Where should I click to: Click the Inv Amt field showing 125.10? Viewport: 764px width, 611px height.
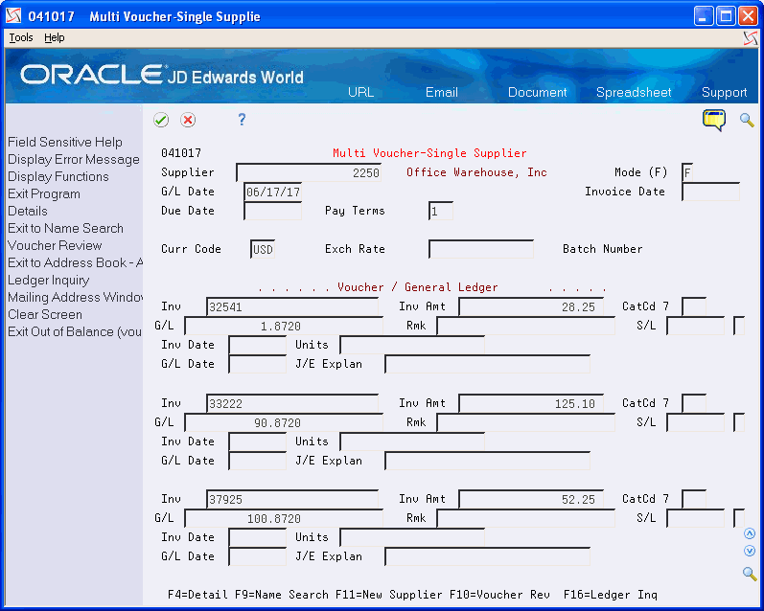point(531,403)
